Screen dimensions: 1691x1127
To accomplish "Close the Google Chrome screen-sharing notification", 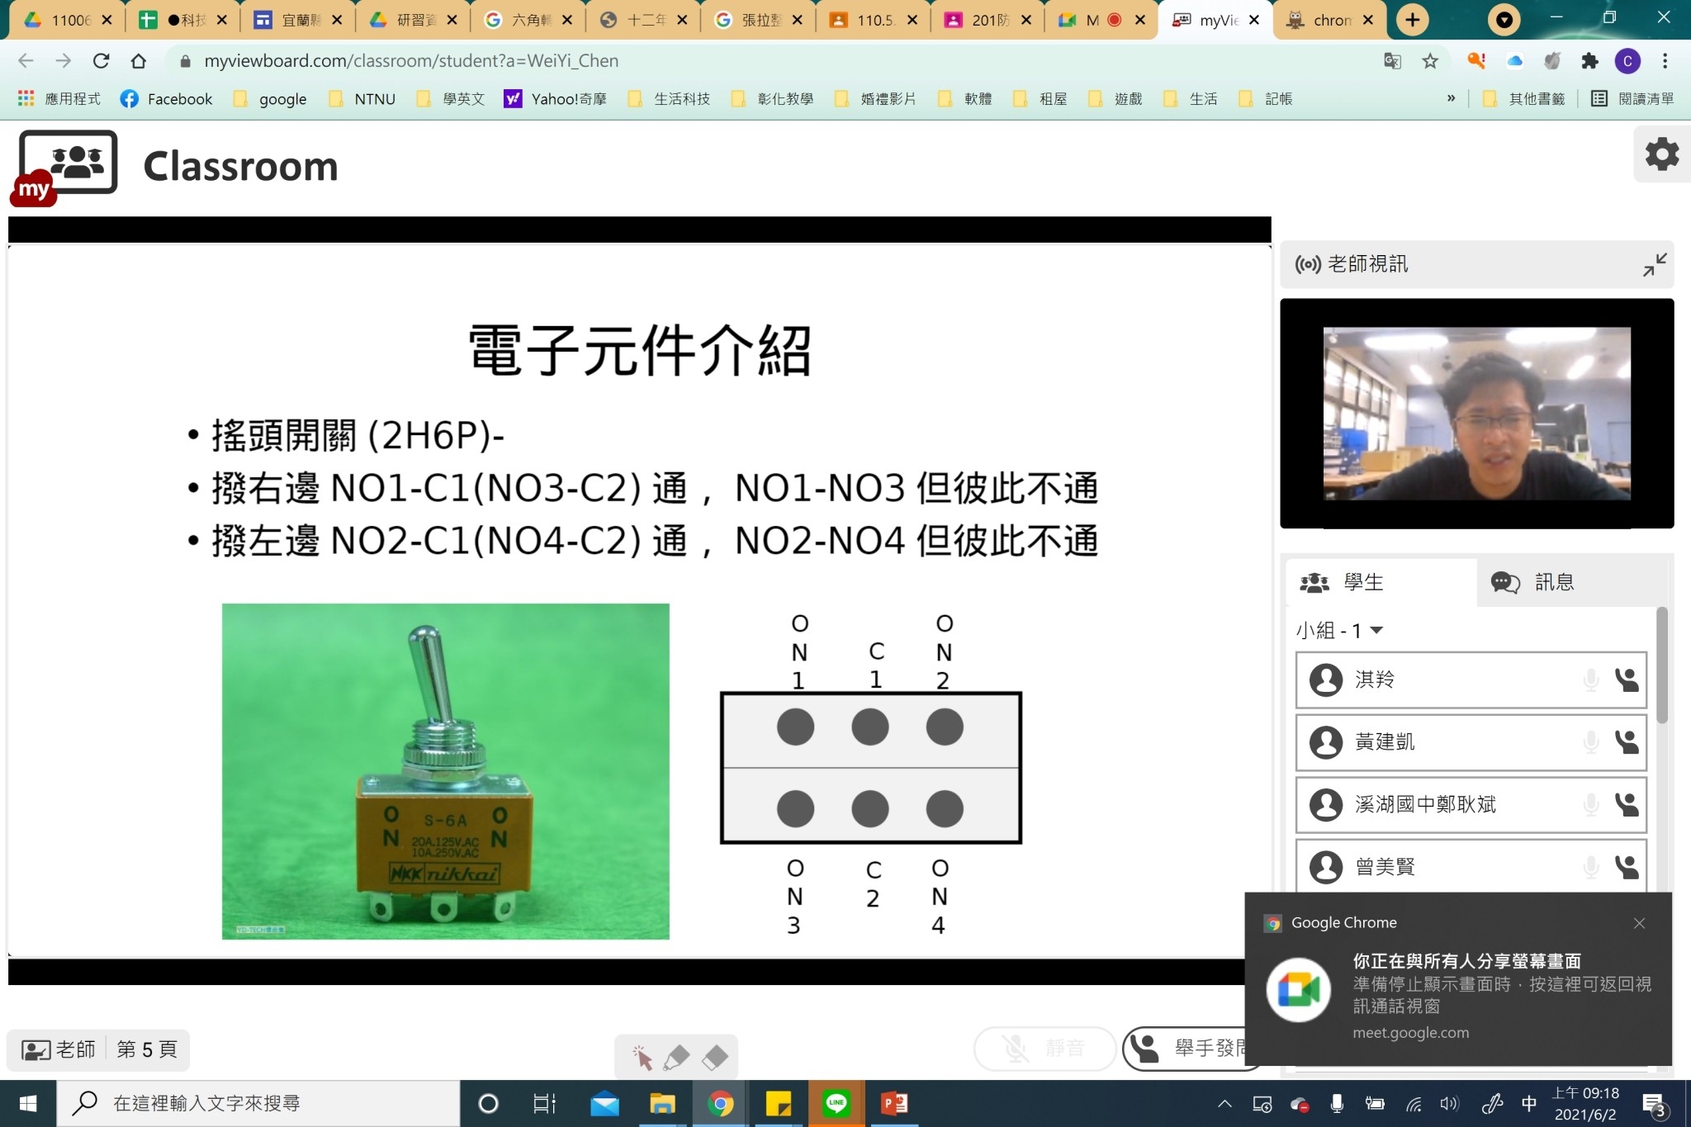I will click(x=1639, y=923).
